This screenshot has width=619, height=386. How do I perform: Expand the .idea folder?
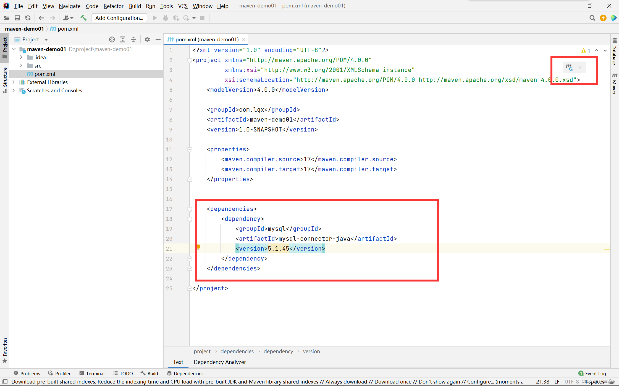pos(21,57)
